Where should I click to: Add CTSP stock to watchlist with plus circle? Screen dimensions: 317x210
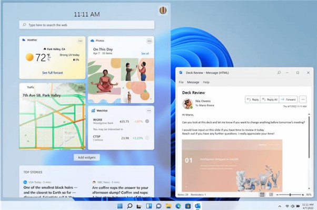(x=147, y=138)
